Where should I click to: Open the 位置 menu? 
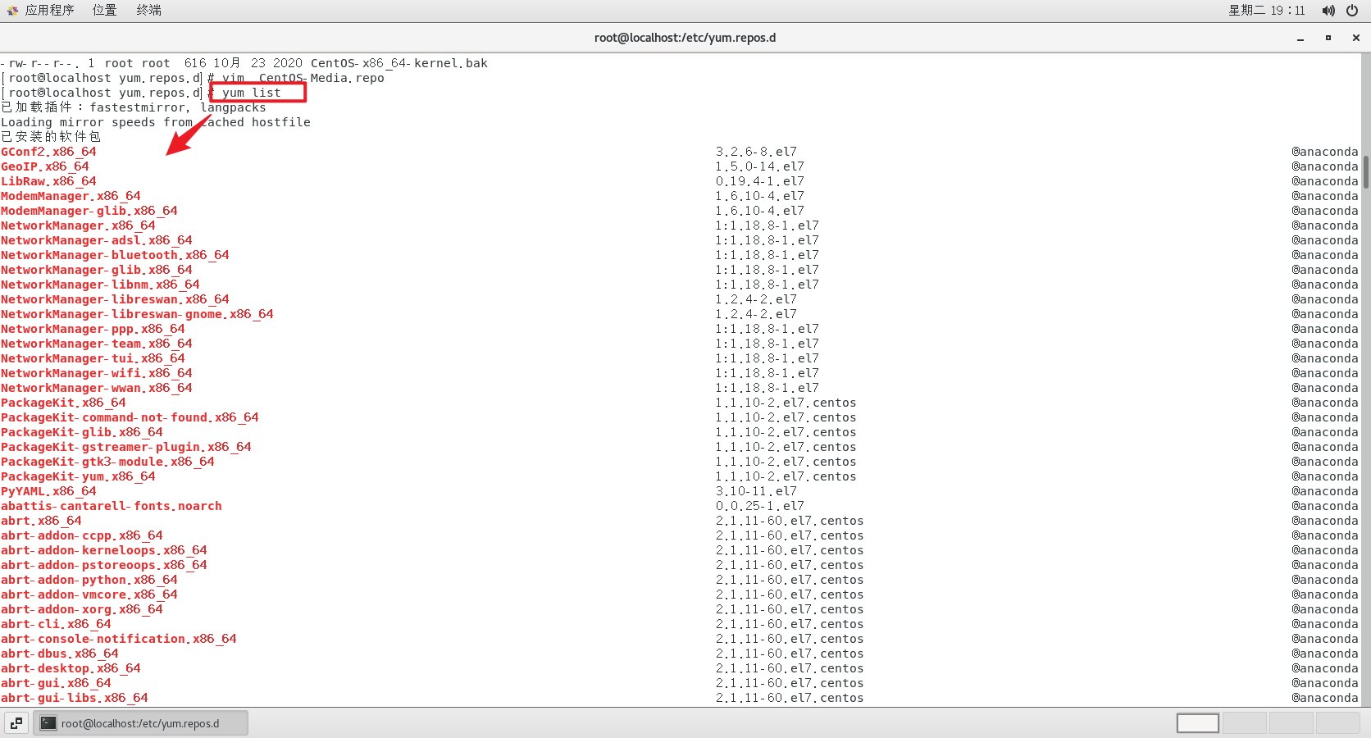coord(104,10)
